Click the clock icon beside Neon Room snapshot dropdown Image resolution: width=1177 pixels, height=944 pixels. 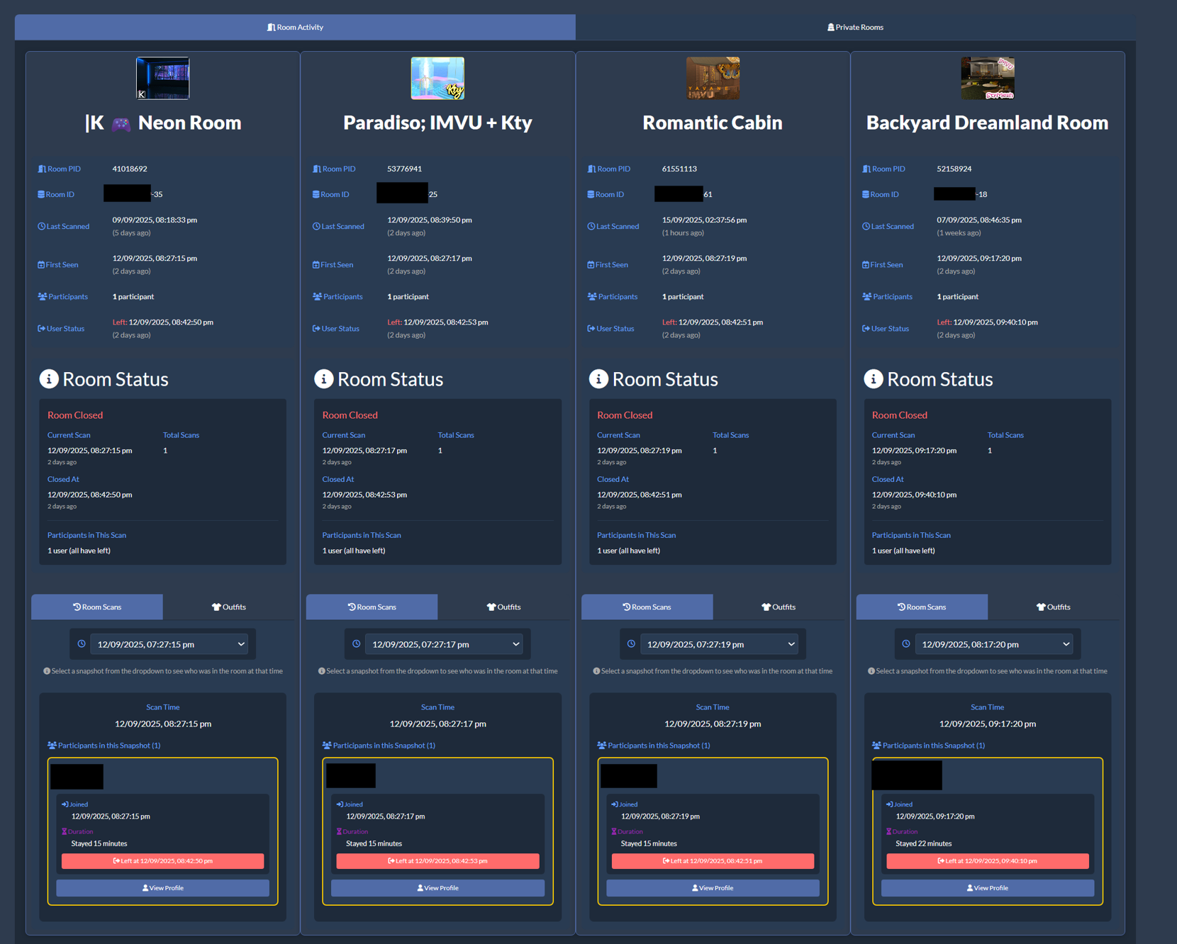tap(82, 644)
